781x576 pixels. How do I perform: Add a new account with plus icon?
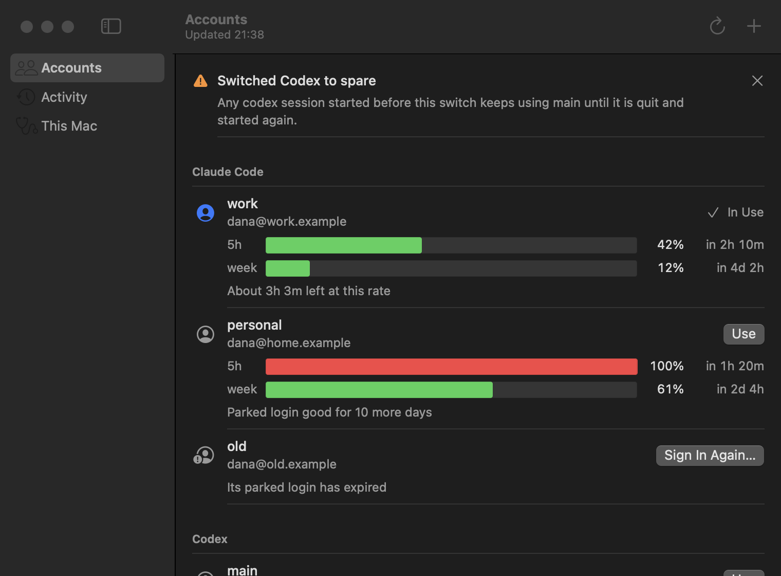(754, 26)
